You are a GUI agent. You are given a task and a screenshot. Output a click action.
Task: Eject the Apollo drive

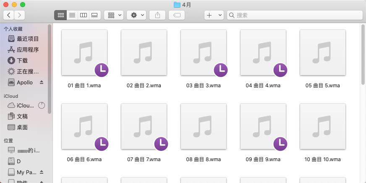click(x=42, y=82)
